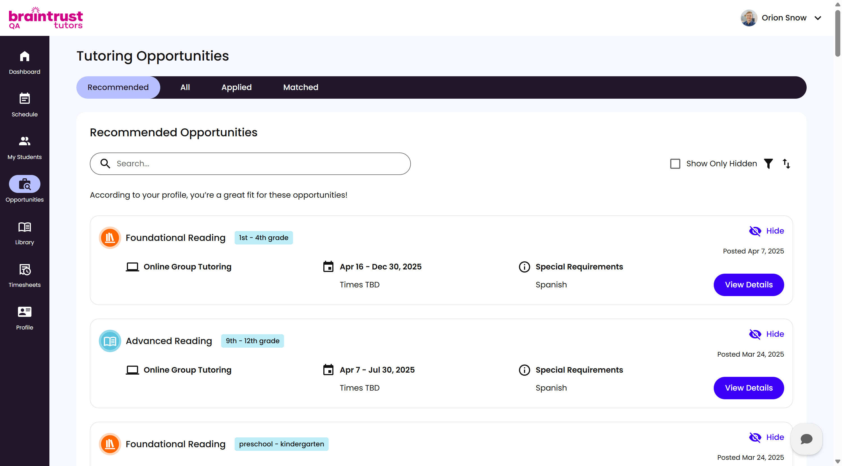Screen dimensions: 842x466
Task: Click the Recommended Opportunities heading
Action: coord(173,133)
